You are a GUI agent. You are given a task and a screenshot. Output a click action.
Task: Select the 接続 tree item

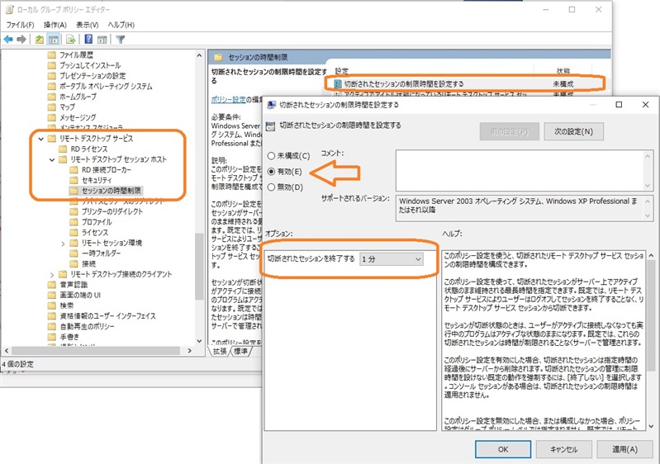click(88, 263)
